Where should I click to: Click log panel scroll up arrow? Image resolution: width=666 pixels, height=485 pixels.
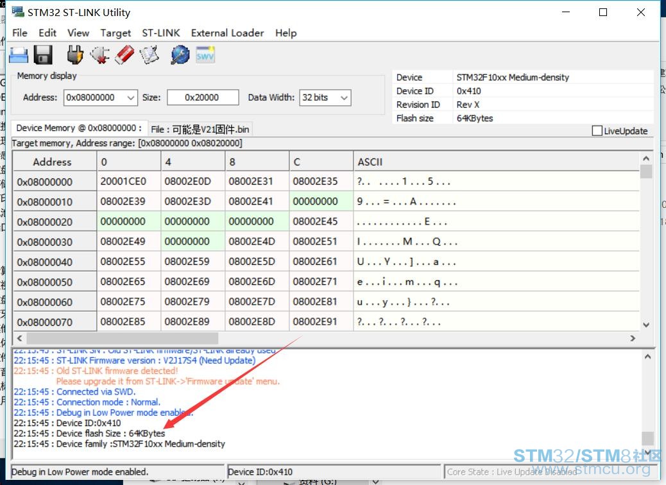[x=647, y=357]
